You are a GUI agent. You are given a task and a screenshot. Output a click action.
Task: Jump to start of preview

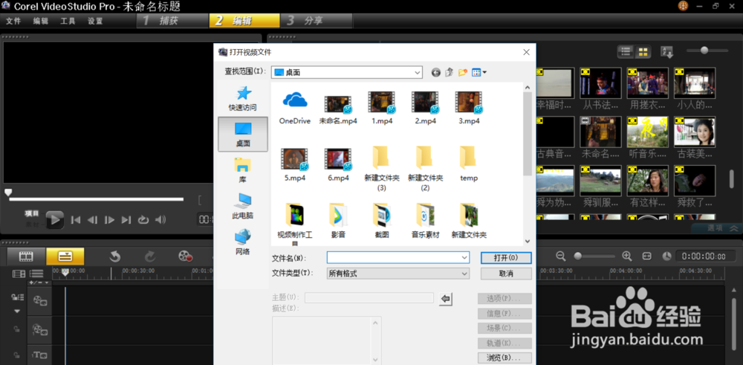tap(75, 219)
